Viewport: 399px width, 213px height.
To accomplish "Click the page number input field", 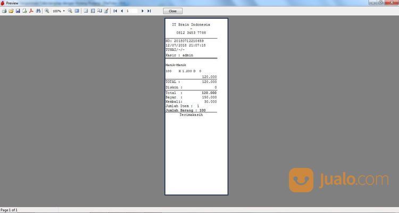I will tap(132, 11).
